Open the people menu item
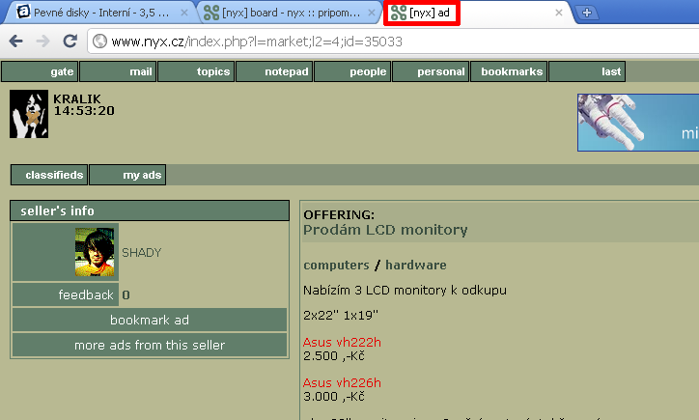 click(352, 71)
